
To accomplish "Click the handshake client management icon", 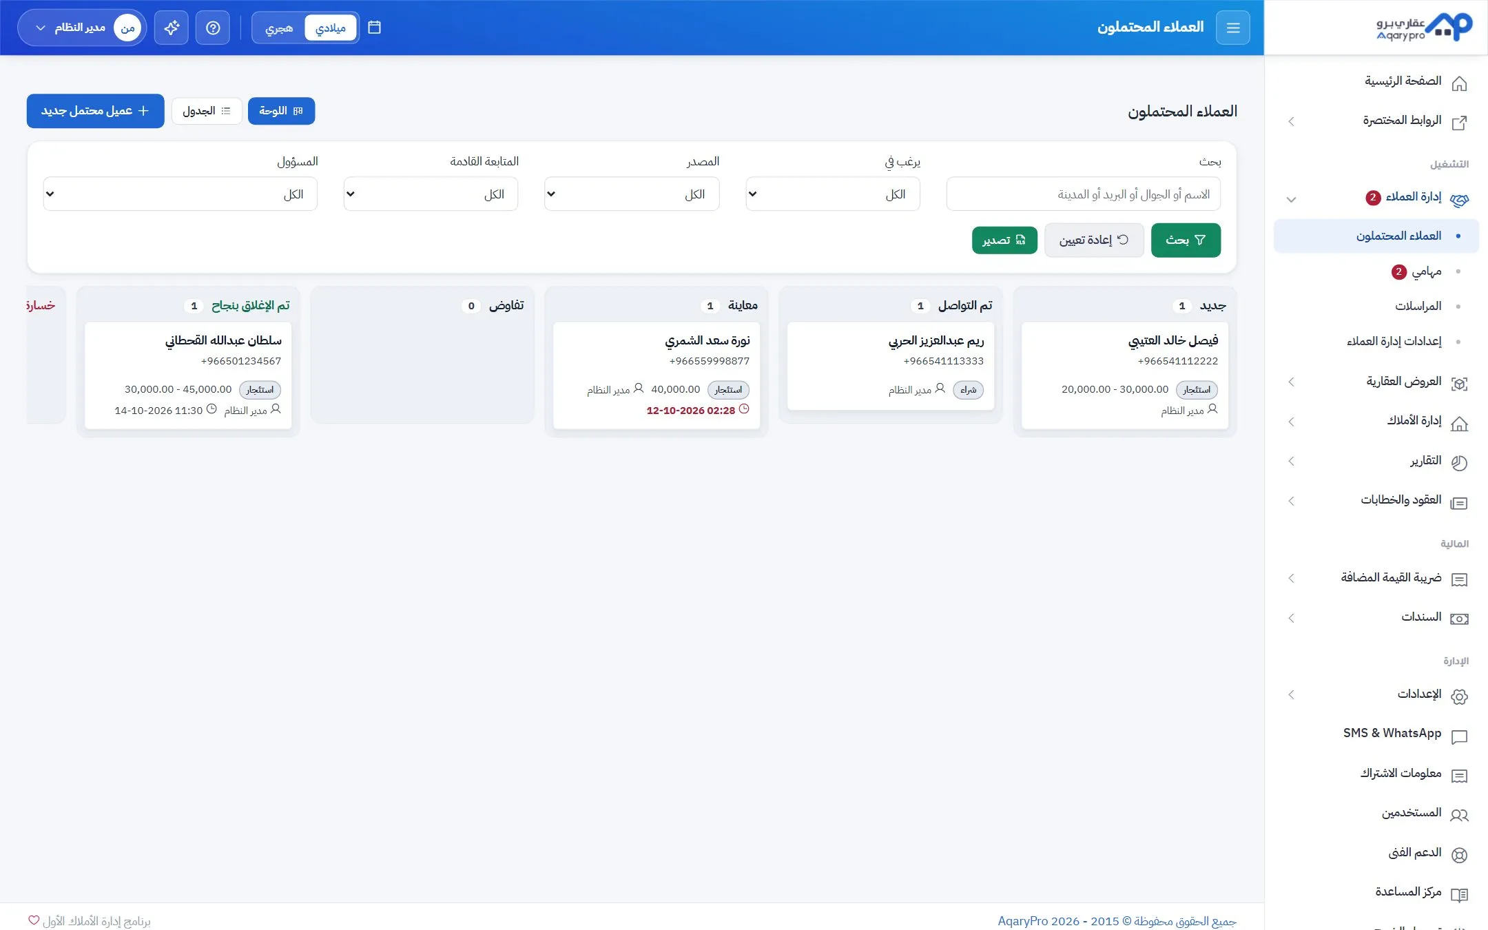I will point(1459,200).
